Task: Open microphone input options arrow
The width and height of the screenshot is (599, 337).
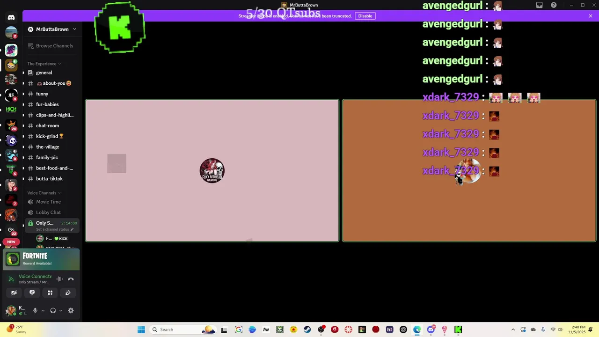Action: point(43,310)
